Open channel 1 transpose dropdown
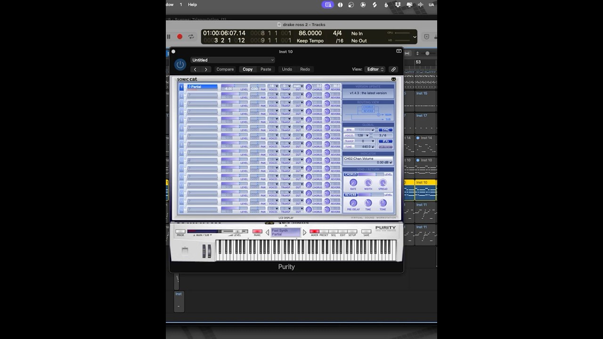 point(285,86)
